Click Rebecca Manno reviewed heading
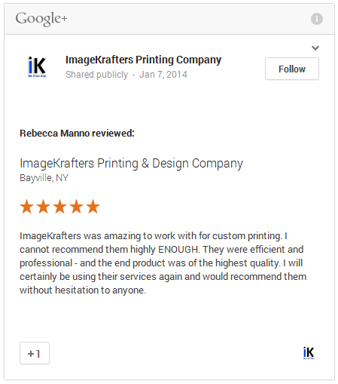Viewport: 338px width, 384px height. coord(77,134)
